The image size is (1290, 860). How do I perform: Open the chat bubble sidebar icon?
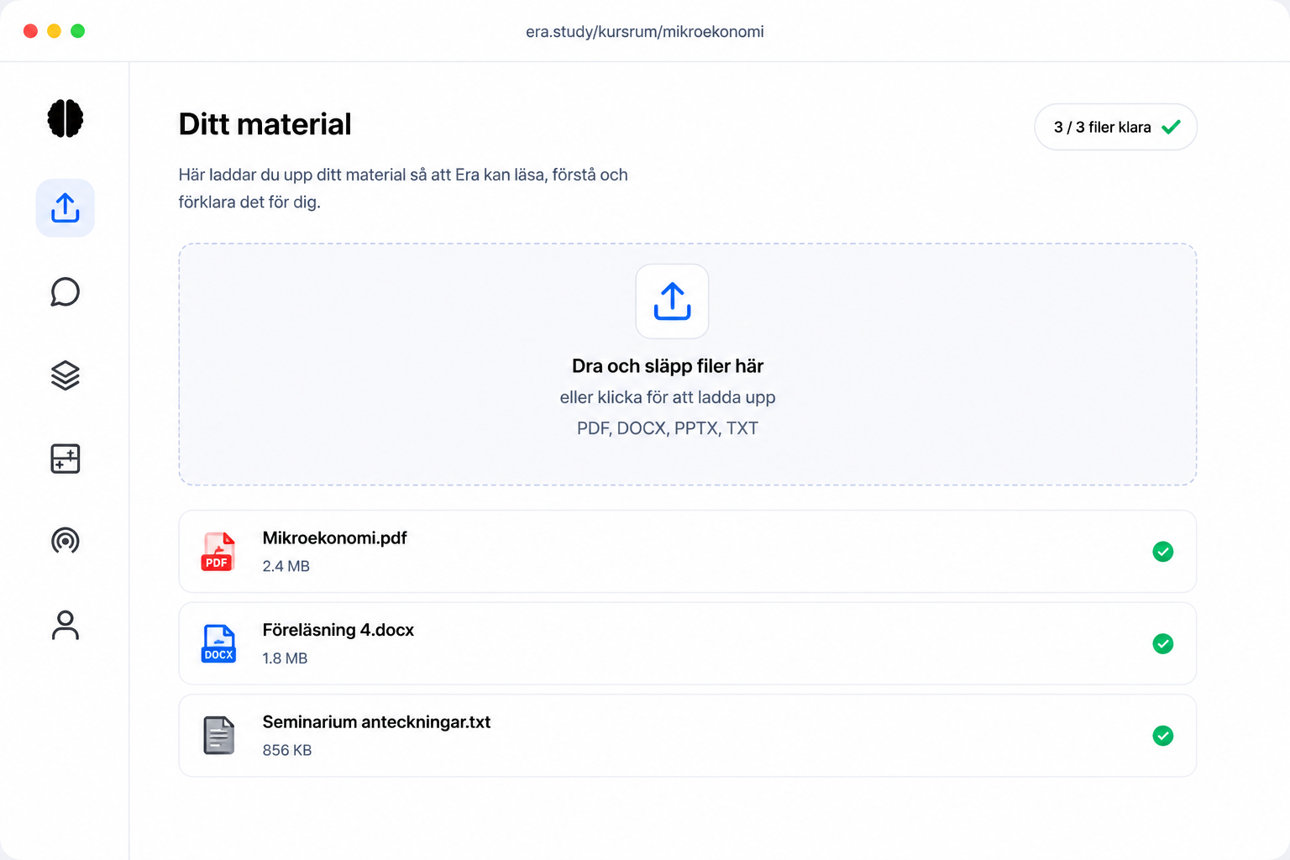[66, 292]
